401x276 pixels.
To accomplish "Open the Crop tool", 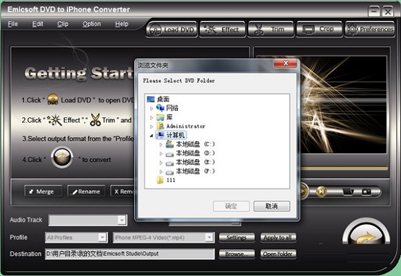I will click(x=319, y=30).
